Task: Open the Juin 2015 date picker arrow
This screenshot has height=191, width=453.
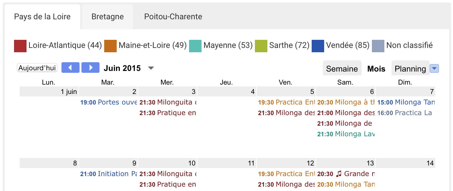Action: point(151,68)
